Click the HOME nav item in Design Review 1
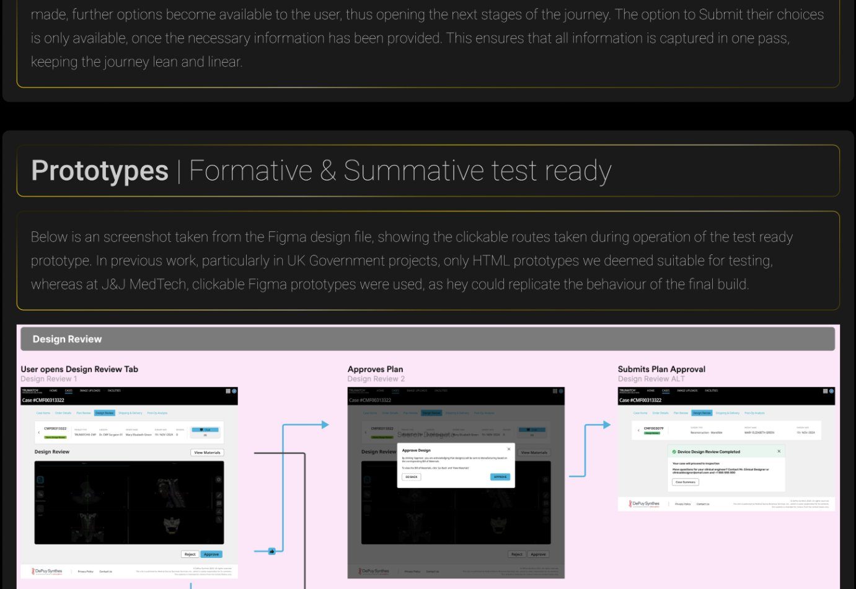Screen dimensions: 856x589 (x=53, y=391)
